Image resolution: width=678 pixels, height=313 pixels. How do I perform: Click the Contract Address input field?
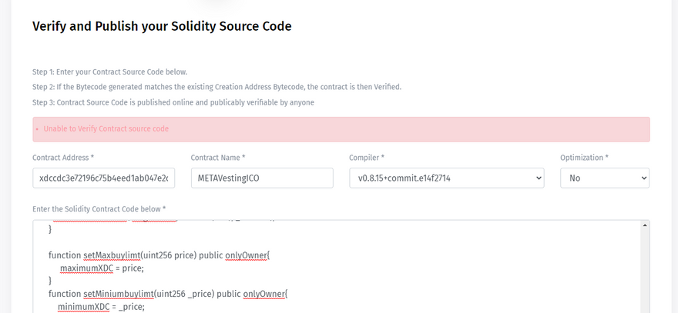point(106,178)
